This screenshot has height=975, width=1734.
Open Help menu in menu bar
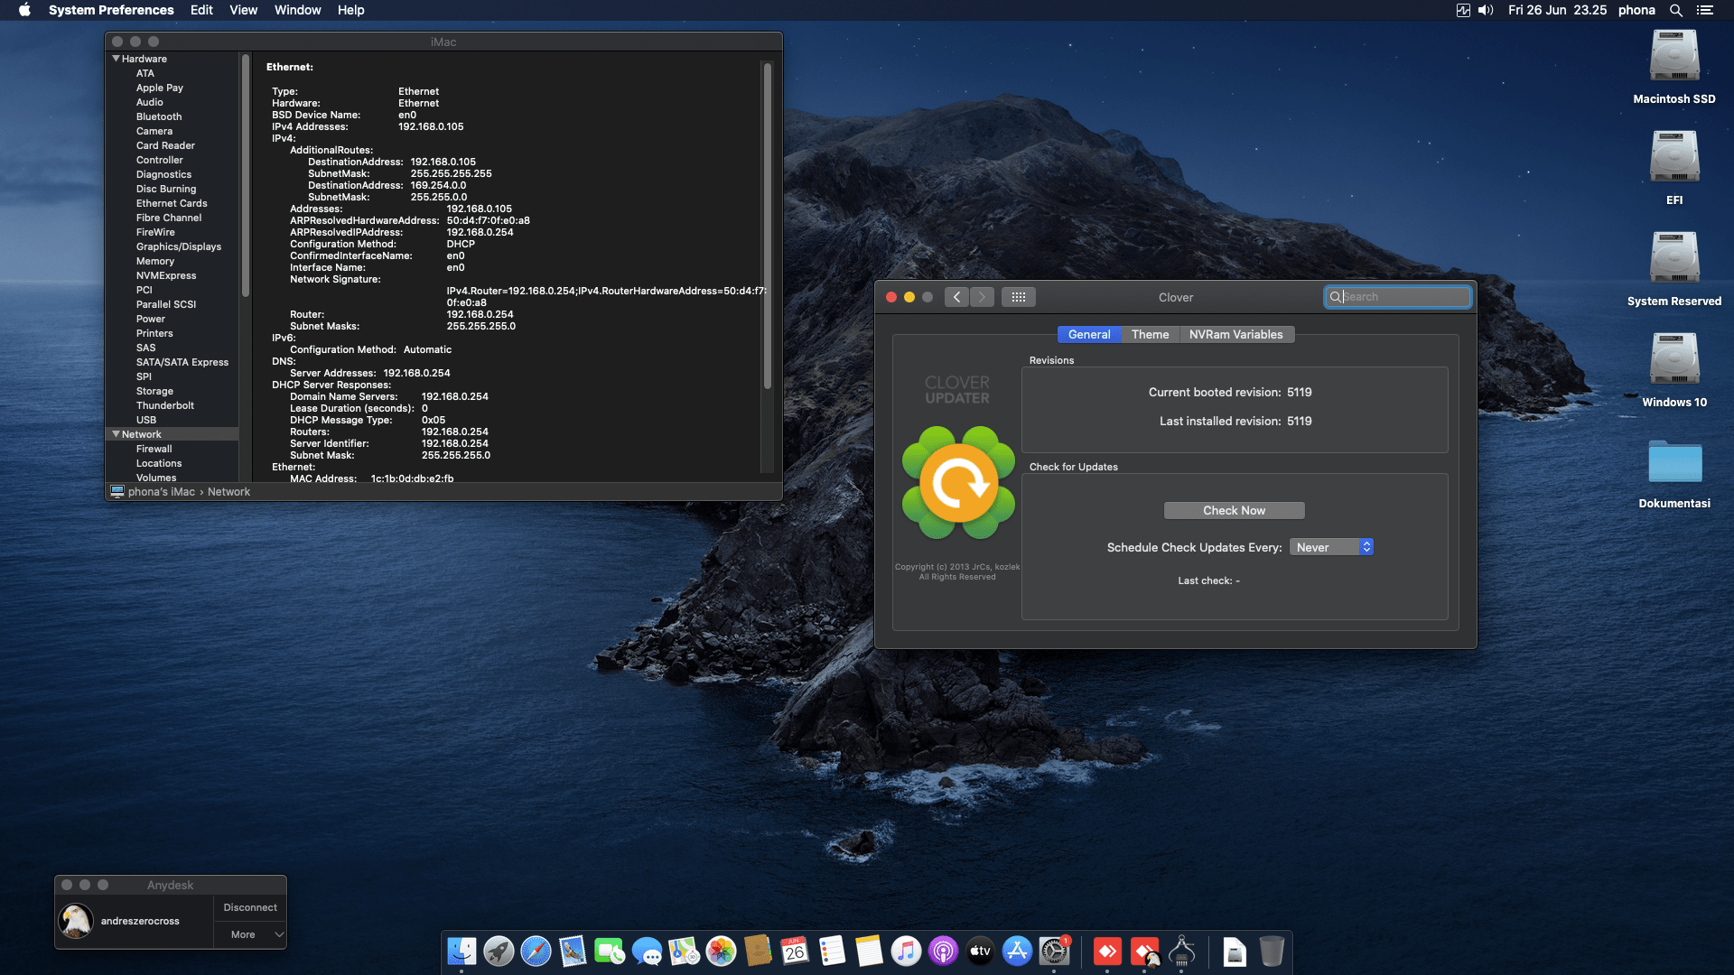(x=350, y=10)
